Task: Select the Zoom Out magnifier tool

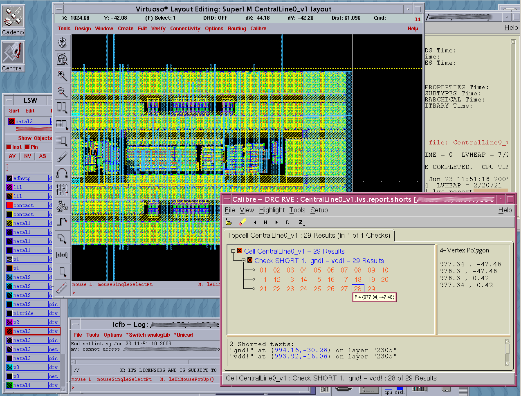Action: 62,92
